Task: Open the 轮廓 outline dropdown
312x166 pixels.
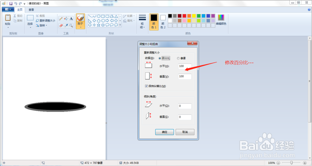Action: tap(129, 16)
